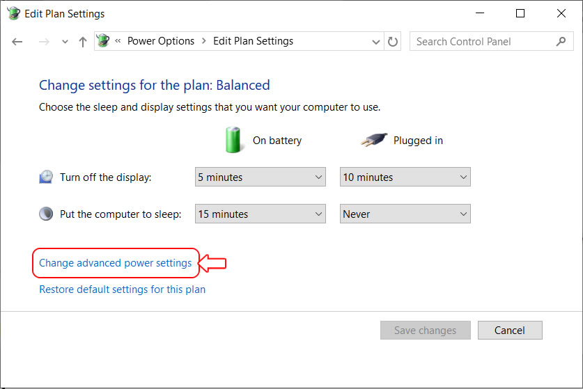Image resolution: width=583 pixels, height=389 pixels.
Task: Click the 'Turn off the display:' label
Action: 106,177
